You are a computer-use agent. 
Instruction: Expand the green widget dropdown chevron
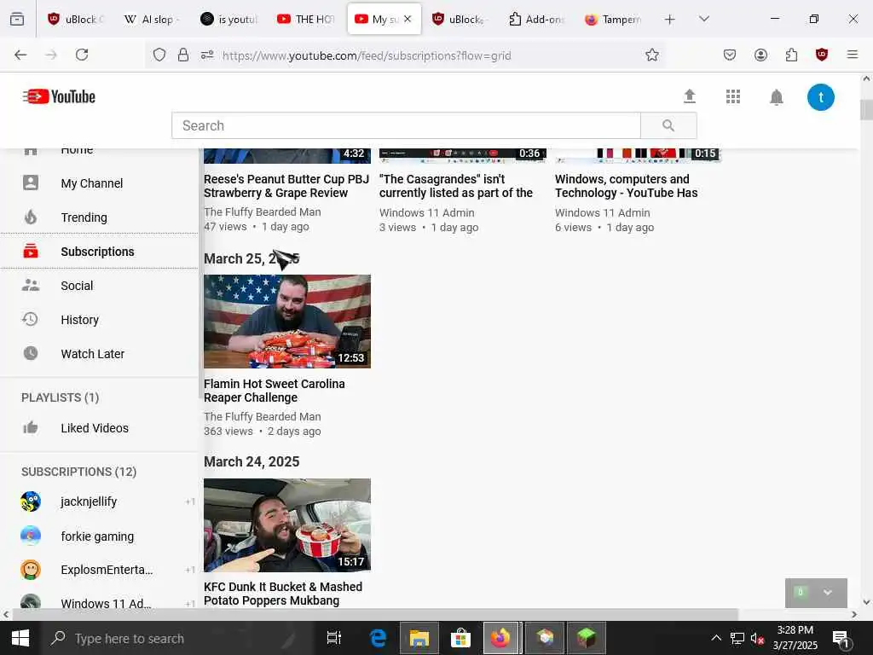tap(827, 592)
